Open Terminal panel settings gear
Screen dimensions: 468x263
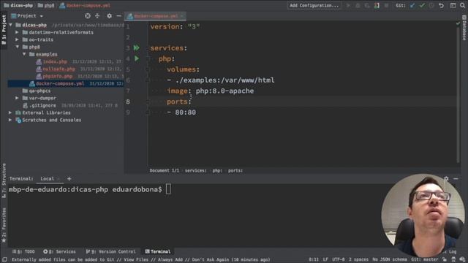pos(446,178)
